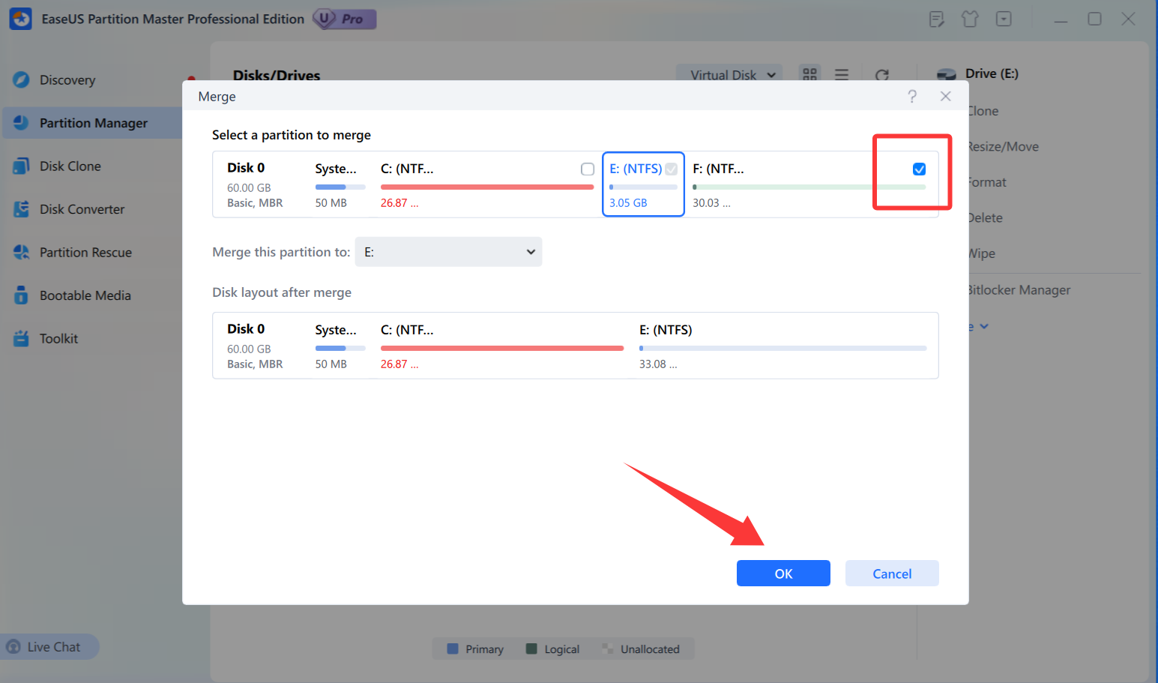Click the Partition Rescue sidebar icon
The height and width of the screenshot is (683, 1158).
(x=21, y=252)
